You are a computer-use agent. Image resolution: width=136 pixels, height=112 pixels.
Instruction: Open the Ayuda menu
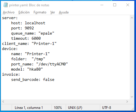(x=64, y=12)
